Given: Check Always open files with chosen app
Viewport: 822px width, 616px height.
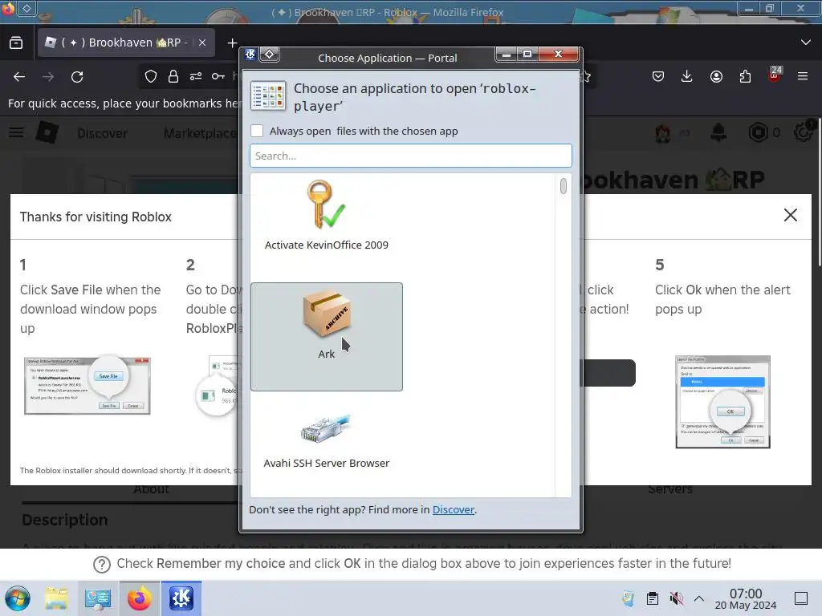Looking at the screenshot, I should click(257, 131).
